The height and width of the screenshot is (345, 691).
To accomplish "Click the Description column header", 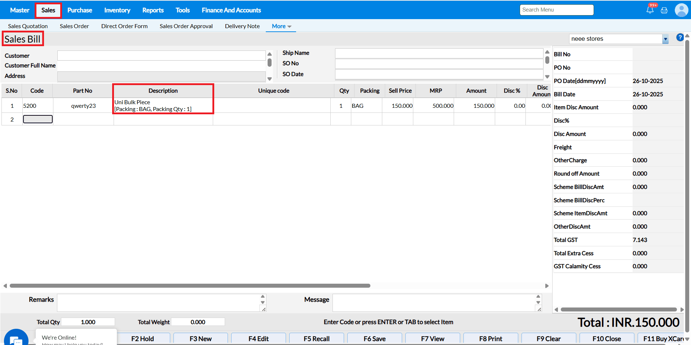I will click(163, 91).
